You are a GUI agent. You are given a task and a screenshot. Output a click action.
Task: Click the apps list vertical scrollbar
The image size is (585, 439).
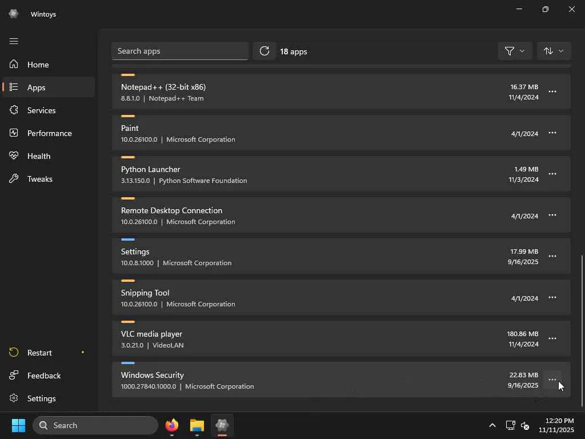coord(582,331)
